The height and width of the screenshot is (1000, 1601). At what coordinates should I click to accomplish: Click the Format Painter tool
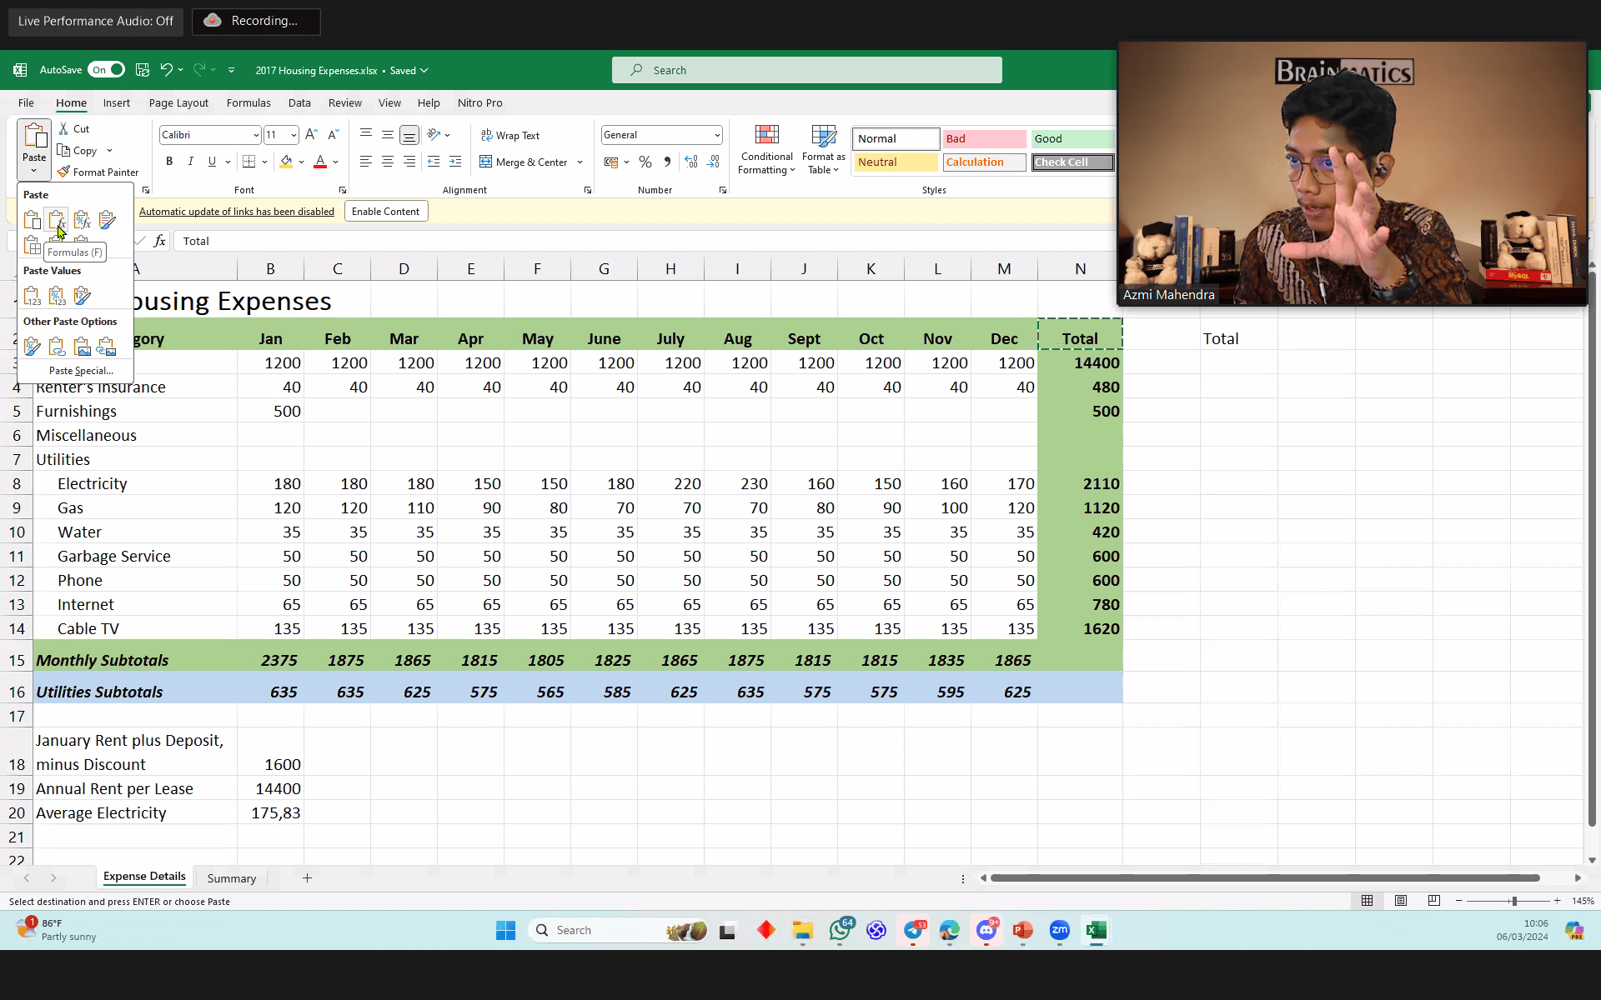[x=98, y=172]
